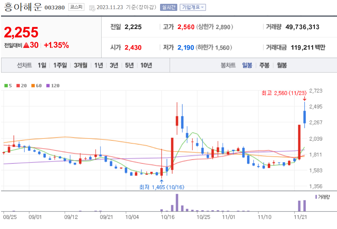Click the 11/21 date on chart axis
Image resolution: width=337 pixels, height=229 pixels.
[300, 217]
